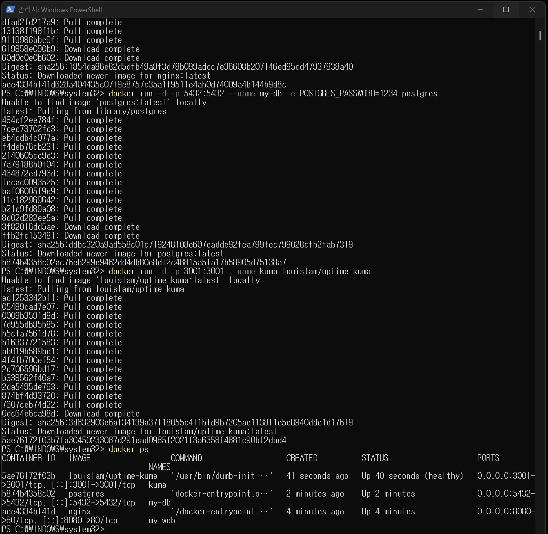Image resolution: width=548 pixels, height=534 pixels.
Task: Click 'Status: Downloaded newer image for nginx:latest'
Action: [106, 76]
